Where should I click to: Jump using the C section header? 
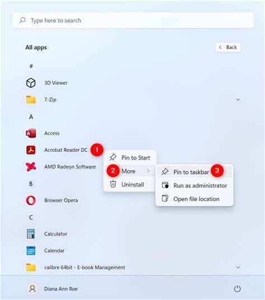point(31,217)
